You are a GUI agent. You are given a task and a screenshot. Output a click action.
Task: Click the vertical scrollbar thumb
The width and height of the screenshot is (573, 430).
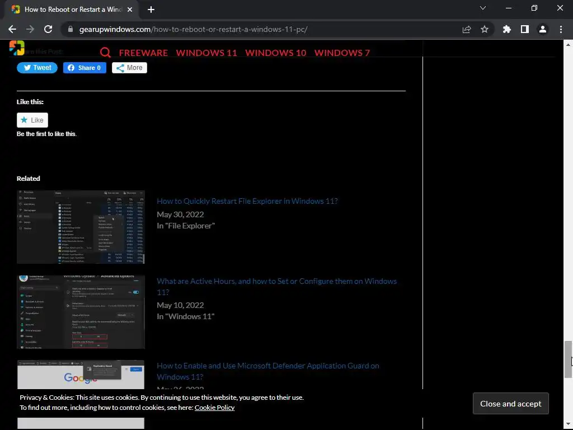point(568,359)
